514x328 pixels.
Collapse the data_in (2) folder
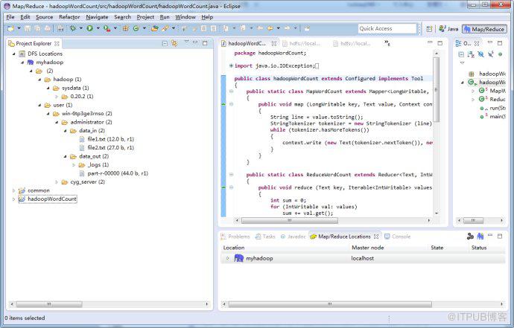pos(66,131)
